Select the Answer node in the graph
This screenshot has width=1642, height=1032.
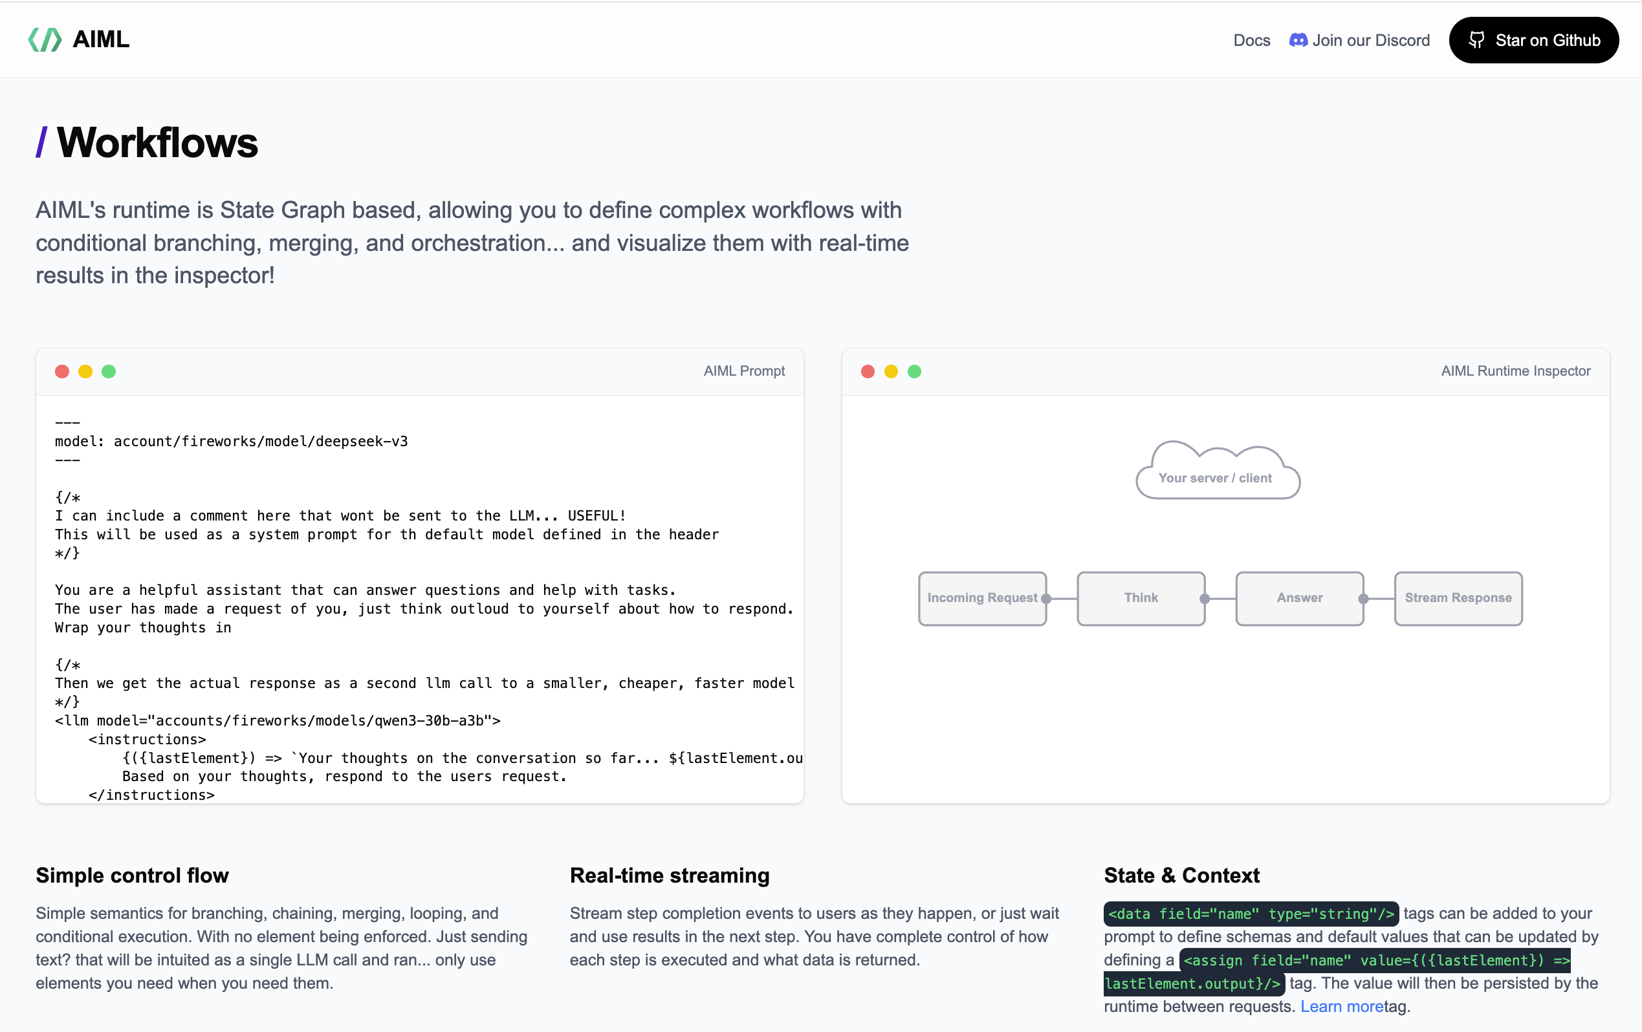(1299, 599)
